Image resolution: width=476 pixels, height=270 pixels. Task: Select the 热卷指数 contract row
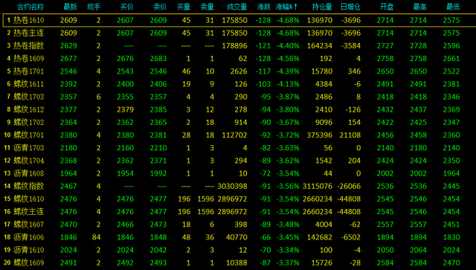point(238,45)
